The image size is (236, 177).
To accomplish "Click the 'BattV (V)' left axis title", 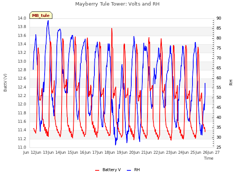I will [5, 83].
